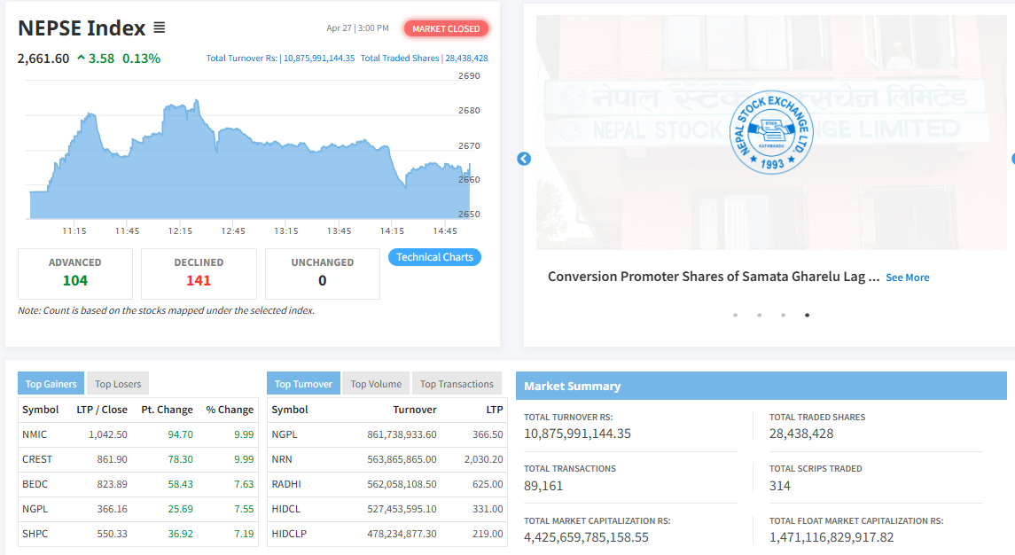This screenshot has width=1015, height=555.
Task: Open NMIC symbol in Top Gainers
Action: pyautogui.click(x=35, y=434)
